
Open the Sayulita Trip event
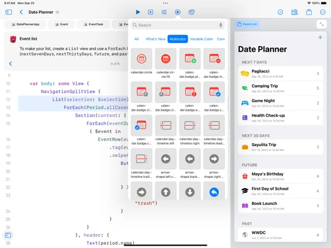coord(281,147)
